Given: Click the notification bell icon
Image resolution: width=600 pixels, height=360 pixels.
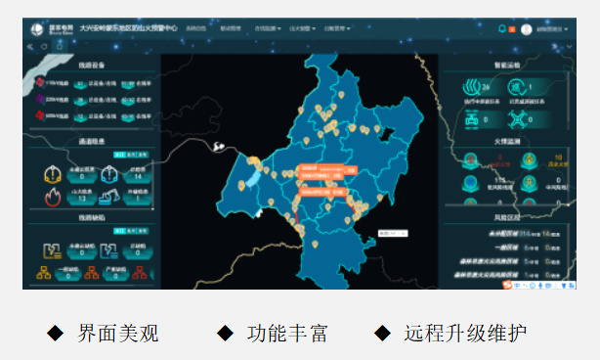Looking at the screenshot, I should point(502,28).
